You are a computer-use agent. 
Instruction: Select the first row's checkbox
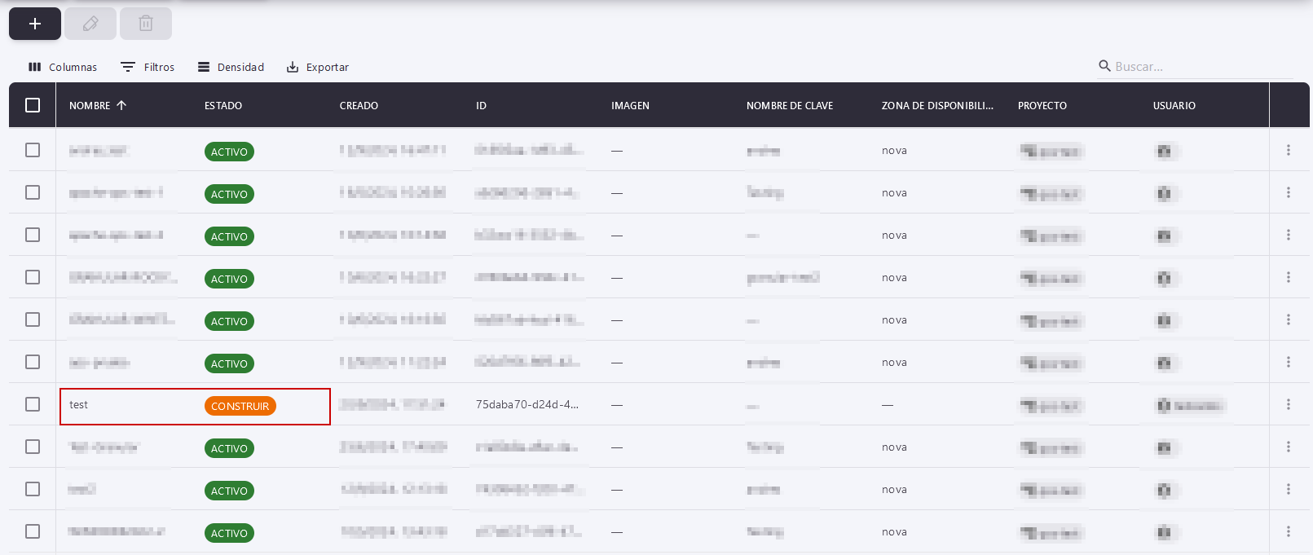pos(33,150)
